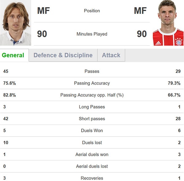Click the Short passes label
The width and height of the screenshot is (184, 181).
(x=92, y=119)
